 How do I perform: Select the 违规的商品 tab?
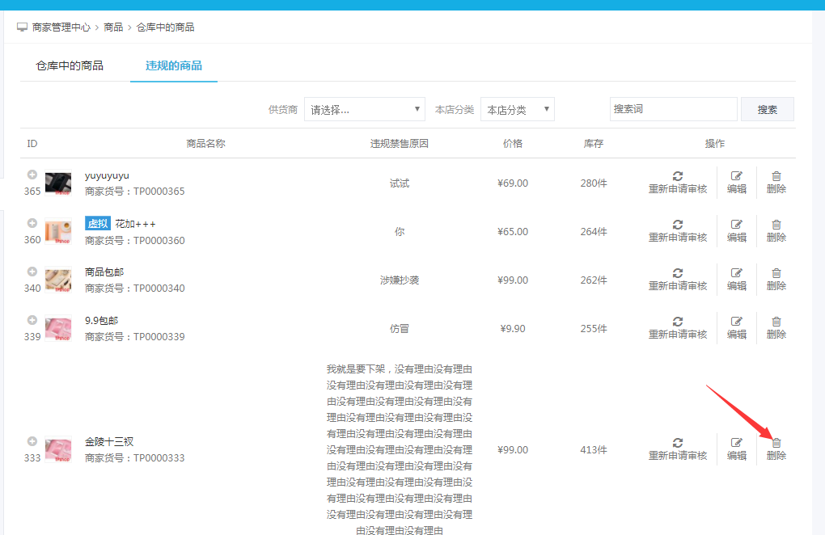[x=174, y=65]
